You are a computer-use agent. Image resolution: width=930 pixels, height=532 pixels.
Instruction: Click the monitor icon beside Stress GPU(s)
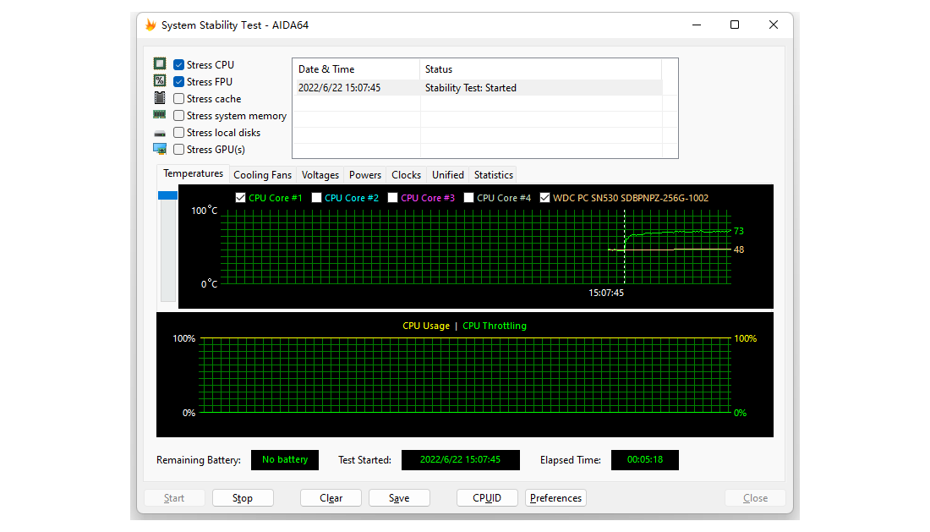coord(160,149)
